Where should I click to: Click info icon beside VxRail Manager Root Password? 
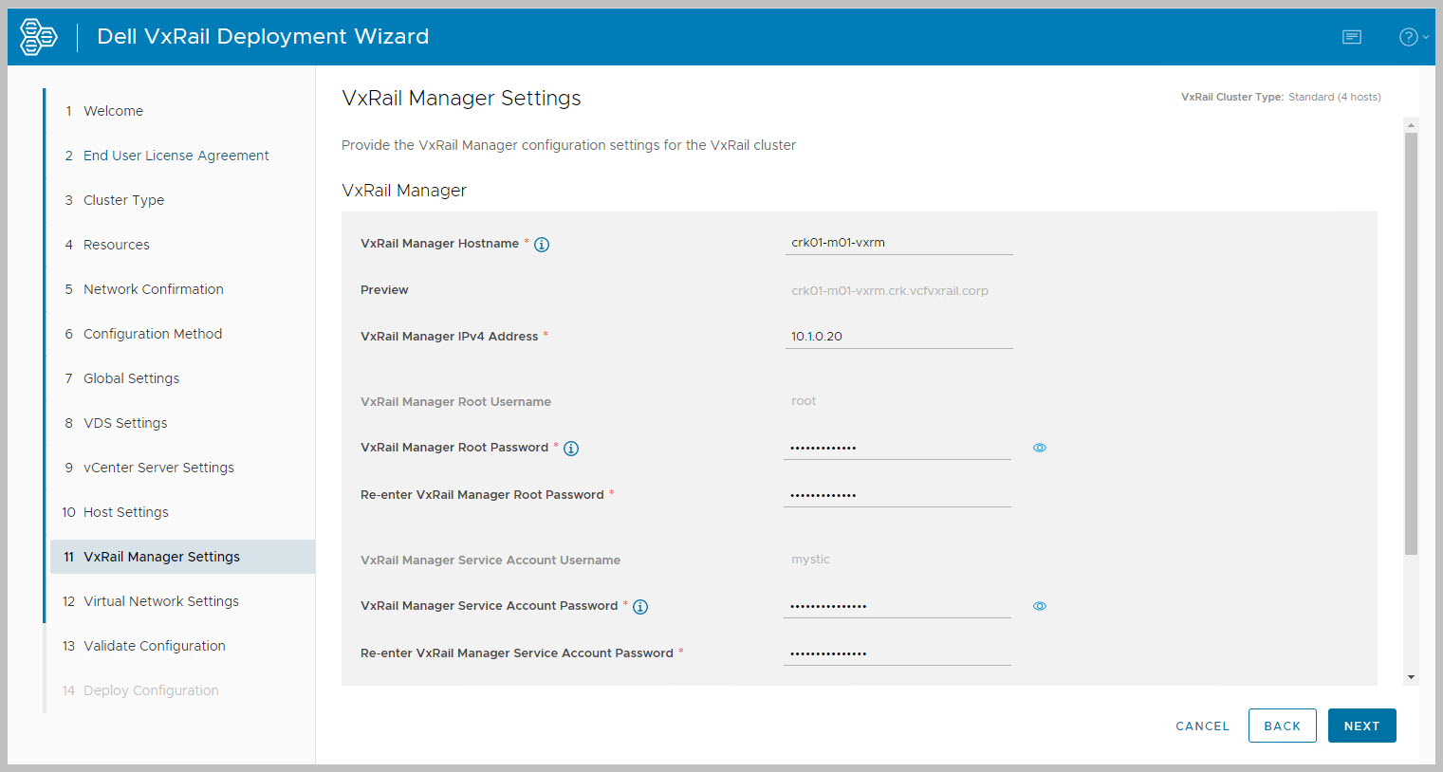571,449
